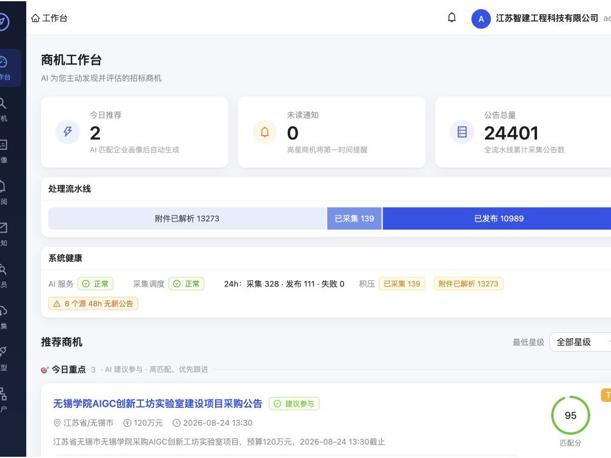Click the location pin icon before 江苏省/无锡市
Viewport: 611px width, 458px height.
tap(57, 423)
